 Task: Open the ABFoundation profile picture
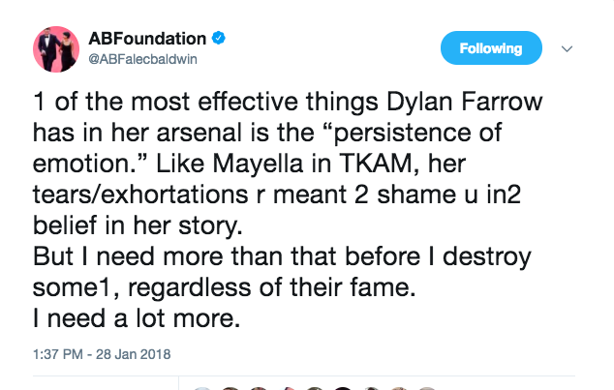click(x=56, y=49)
